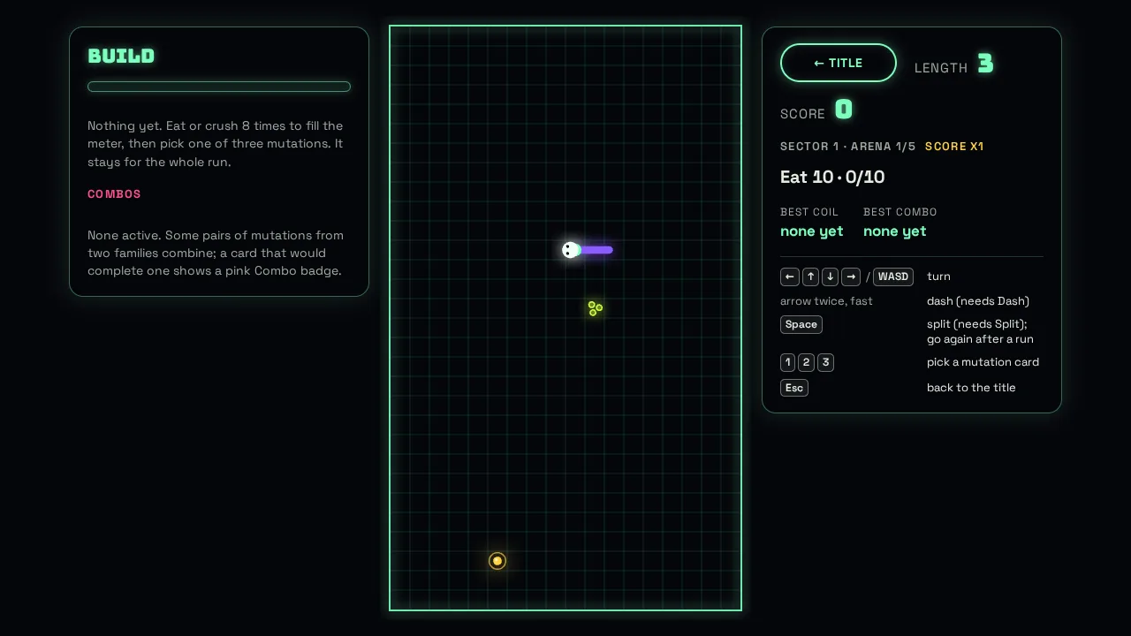Image resolution: width=1131 pixels, height=636 pixels.
Task: Click the SCORE value 0
Action: pos(844,110)
